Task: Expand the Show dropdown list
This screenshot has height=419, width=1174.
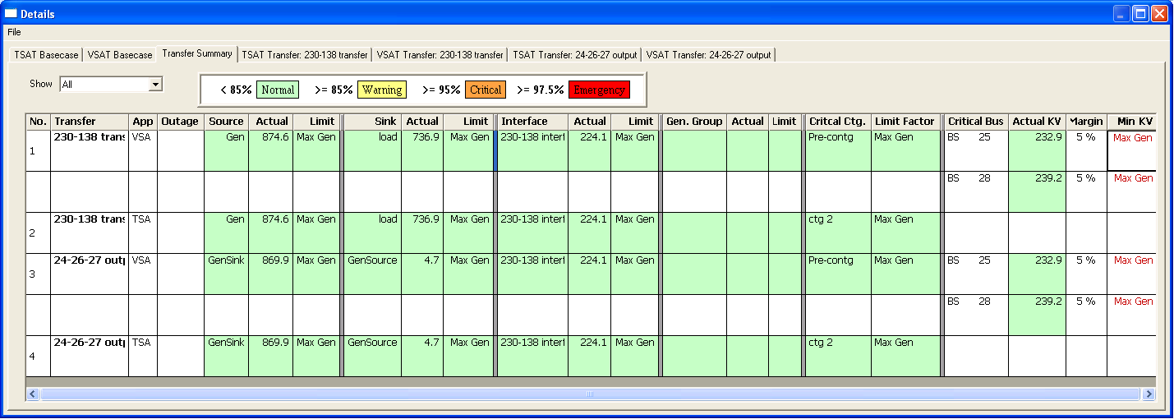Action: (154, 84)
